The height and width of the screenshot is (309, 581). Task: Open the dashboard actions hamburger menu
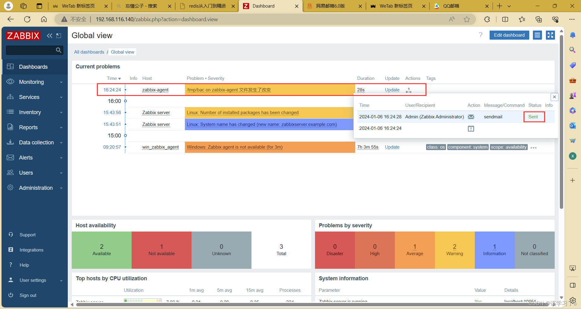(537, 35)
